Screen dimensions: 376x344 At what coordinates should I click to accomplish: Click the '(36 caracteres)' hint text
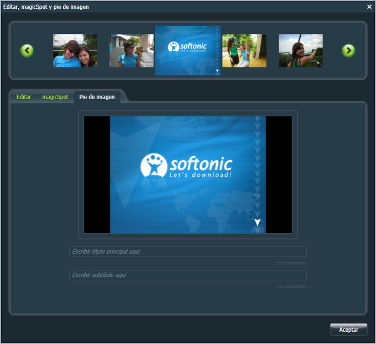pos(291,263)
